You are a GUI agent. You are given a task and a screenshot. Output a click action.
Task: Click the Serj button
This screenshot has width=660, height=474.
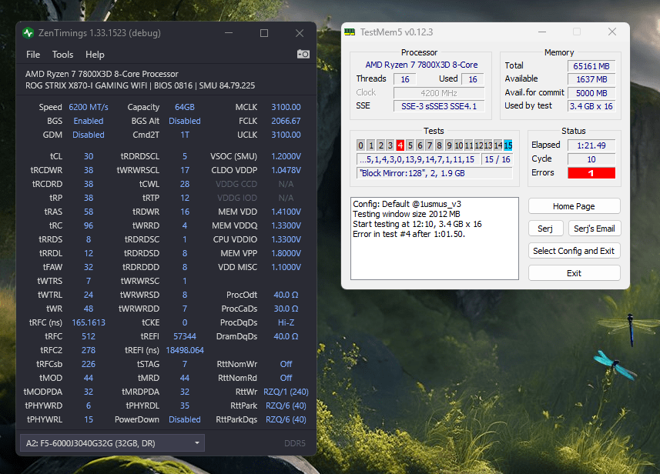[x=545, y=229]
